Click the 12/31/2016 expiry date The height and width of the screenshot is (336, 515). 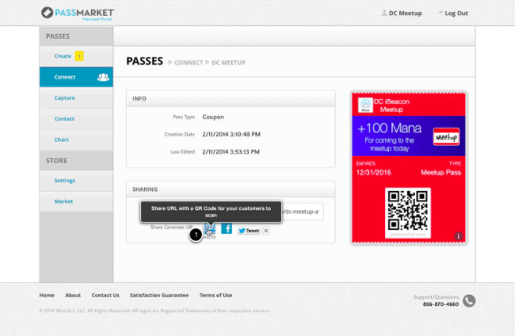(374, 173)
